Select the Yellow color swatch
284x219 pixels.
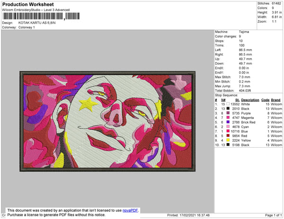pos(228,140)
